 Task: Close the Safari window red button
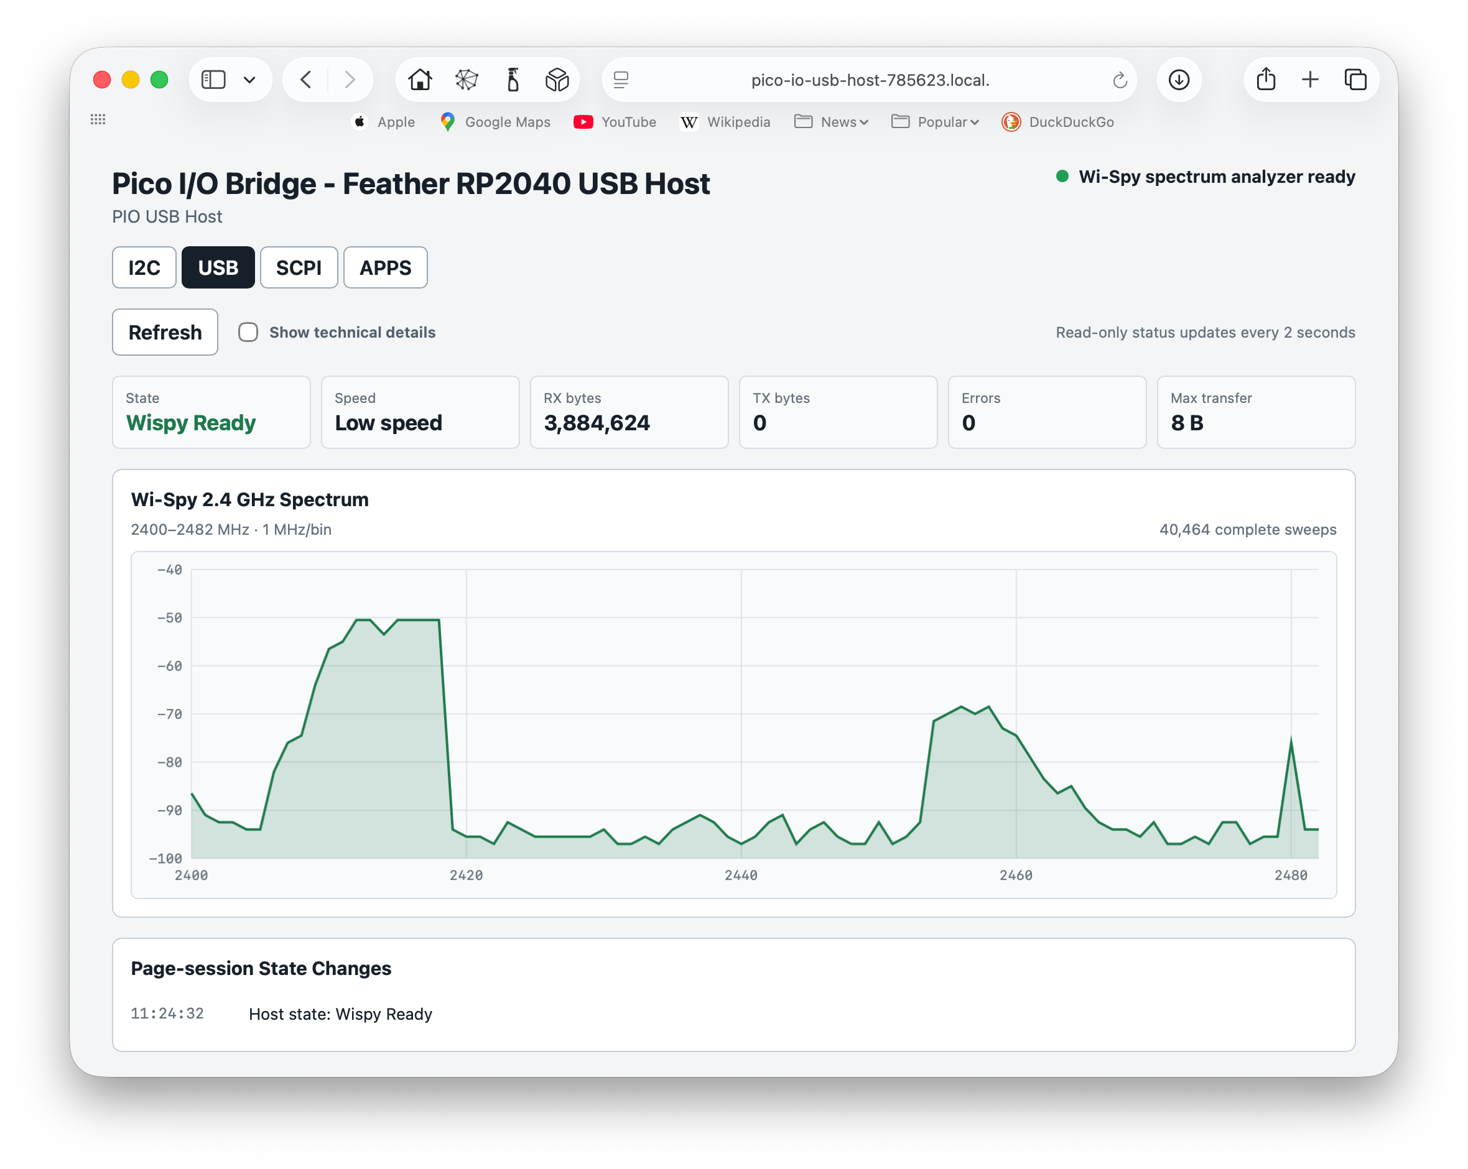(x=102, y=80)
